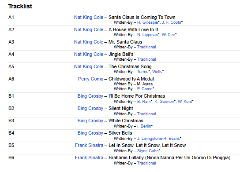Click Traditional under Mr. Santa Claus
This screenshot has height=172, width=240.
146,47
